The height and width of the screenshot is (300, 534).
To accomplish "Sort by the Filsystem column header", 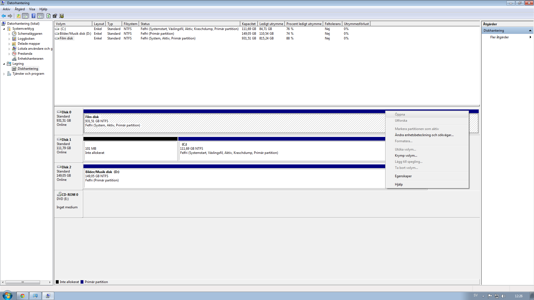I will pos(130,24).
